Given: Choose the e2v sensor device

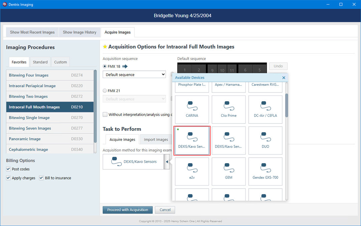Looking at the screenshot, I should pos(192,171).
